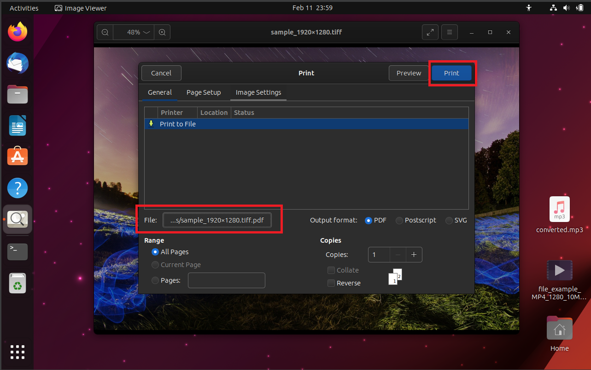Open the 48% zoom level dropdown
The image size is (591, 370).
[133, 32]
